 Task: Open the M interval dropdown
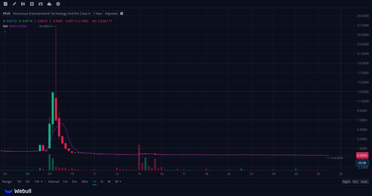118,182
